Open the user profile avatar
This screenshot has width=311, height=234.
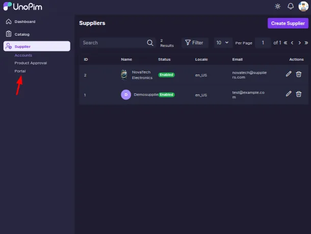point(303,6)
